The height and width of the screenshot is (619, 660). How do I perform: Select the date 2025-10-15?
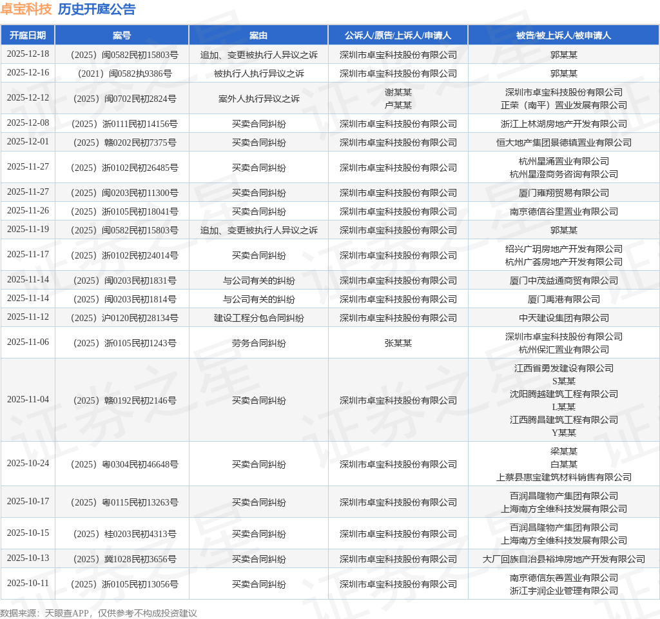pos(28,533)
